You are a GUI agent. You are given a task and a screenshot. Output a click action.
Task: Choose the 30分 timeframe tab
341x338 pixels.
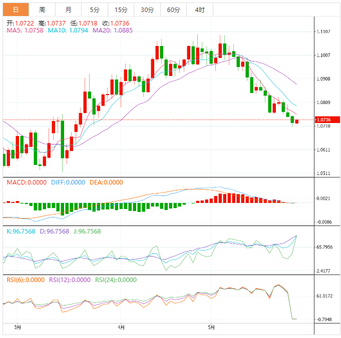click(147, 10)
